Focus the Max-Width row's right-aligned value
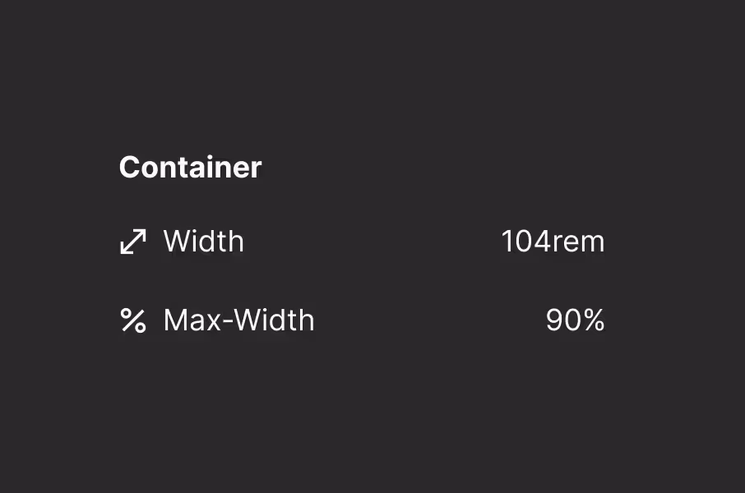The height and width of the screenshot is (493, 745). pyautogui.click(x=575, y=320)
